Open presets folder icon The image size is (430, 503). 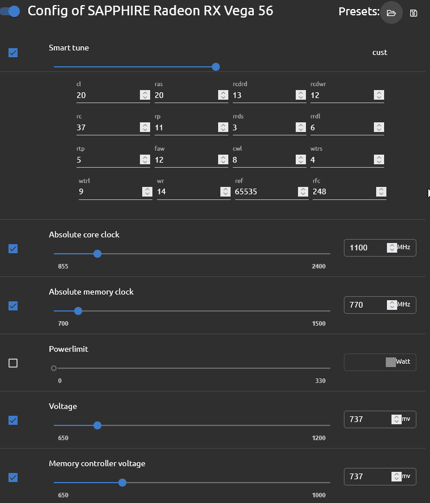click(x=391, y=12)
